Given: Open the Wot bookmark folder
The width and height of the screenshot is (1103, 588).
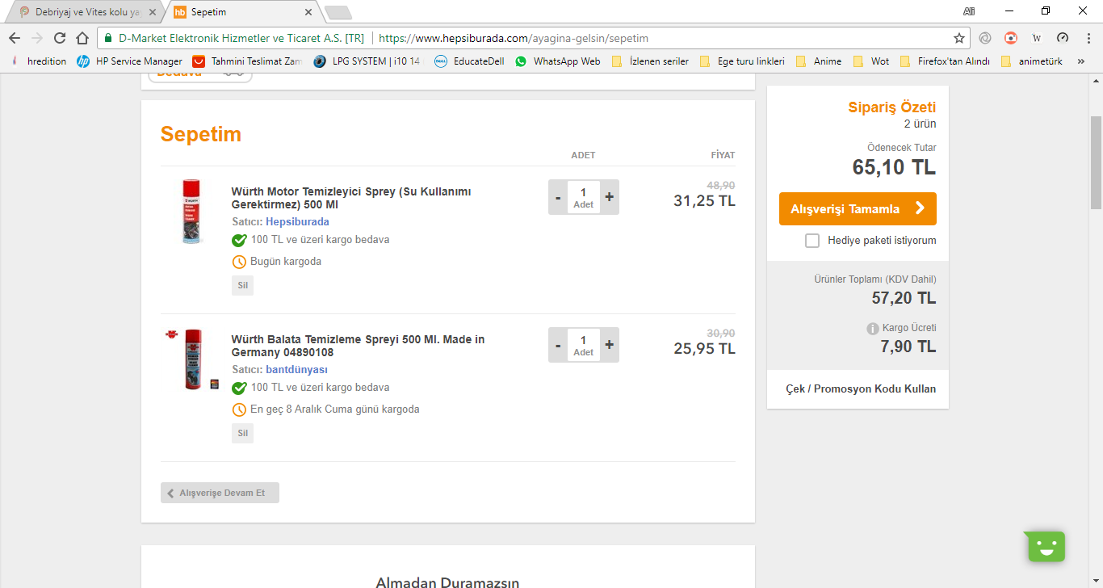Looking at the screenshot, I should [870, 61].
